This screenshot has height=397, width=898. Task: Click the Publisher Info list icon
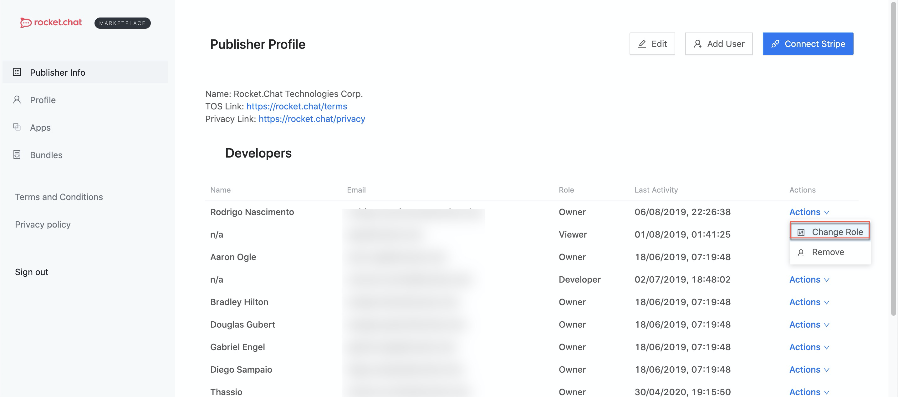(17, 72)
